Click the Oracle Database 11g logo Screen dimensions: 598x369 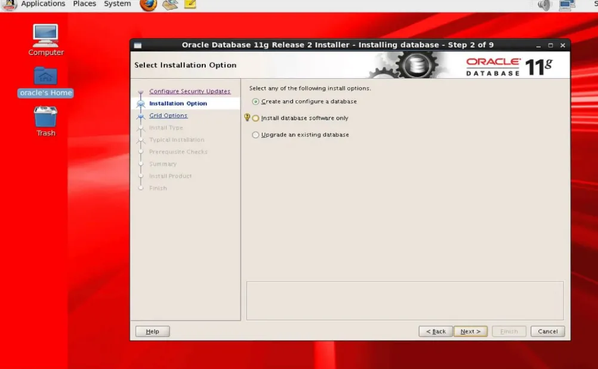coord(509,67)
